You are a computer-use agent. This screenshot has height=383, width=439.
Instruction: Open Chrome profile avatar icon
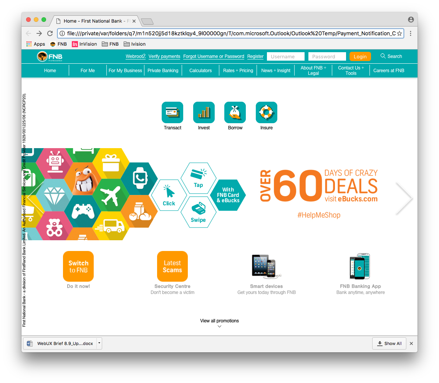click(x=411, y=20)
